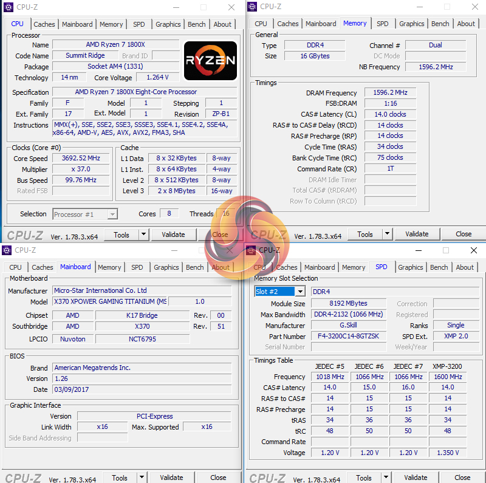Click the Bank Cycle Time value 75 clocks
This screenshot has width=486, height=483.
pyautogui.click(x=390, y=157)
